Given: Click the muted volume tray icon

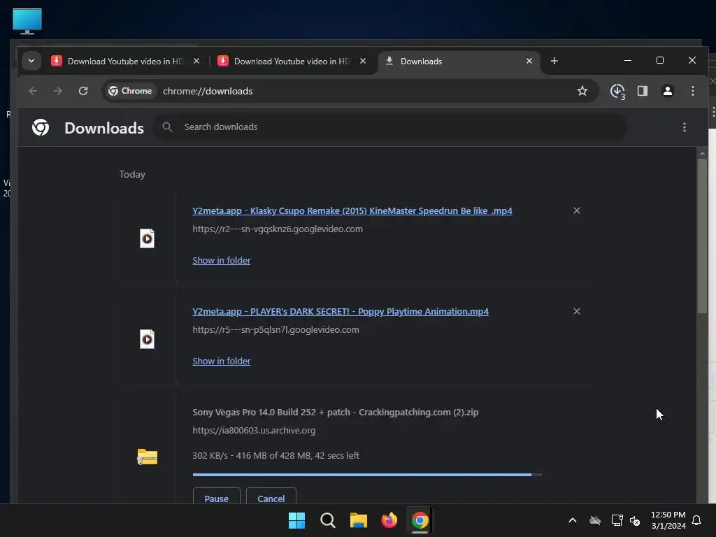Looking at the screenshot, I should [635, 520].
